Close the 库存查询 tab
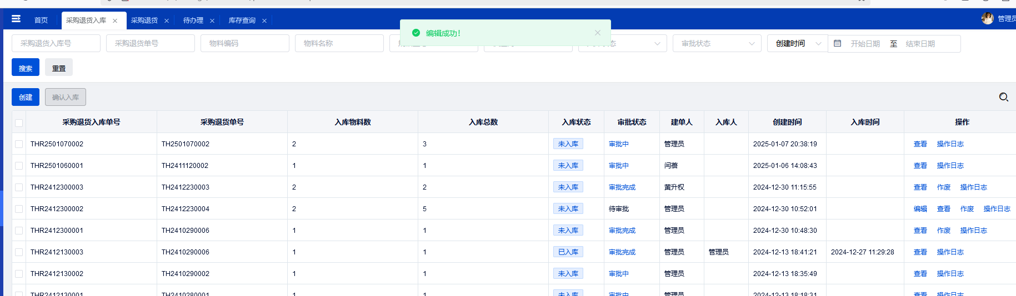This screenshot has height=296, width=1016. point(264,21)
